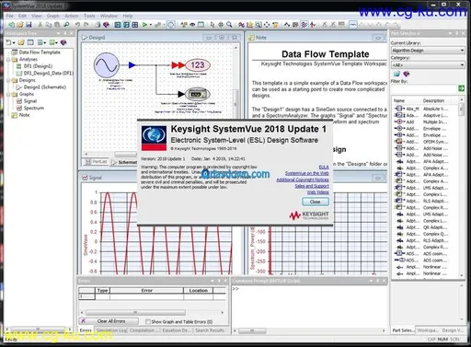This screenshot has height=347, width=471.
Task: Toggle the Show Graph and Table Errors checkbox
Action: click(148, 321)
